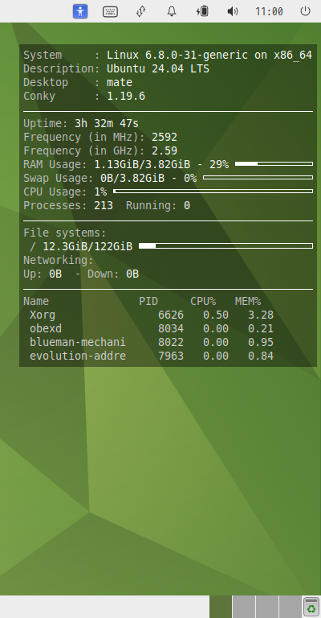Click PID '6626' of Xorg
Viewport: 321px width, 618px height.
coord(171,315)
